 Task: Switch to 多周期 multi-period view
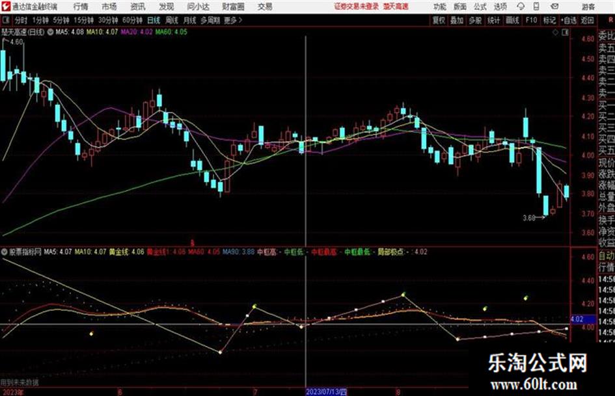(210, 20)
